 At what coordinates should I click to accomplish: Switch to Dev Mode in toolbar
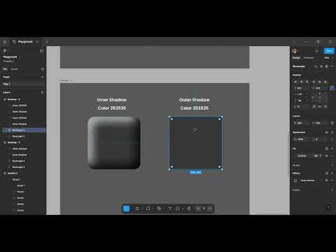coord(210,209)
